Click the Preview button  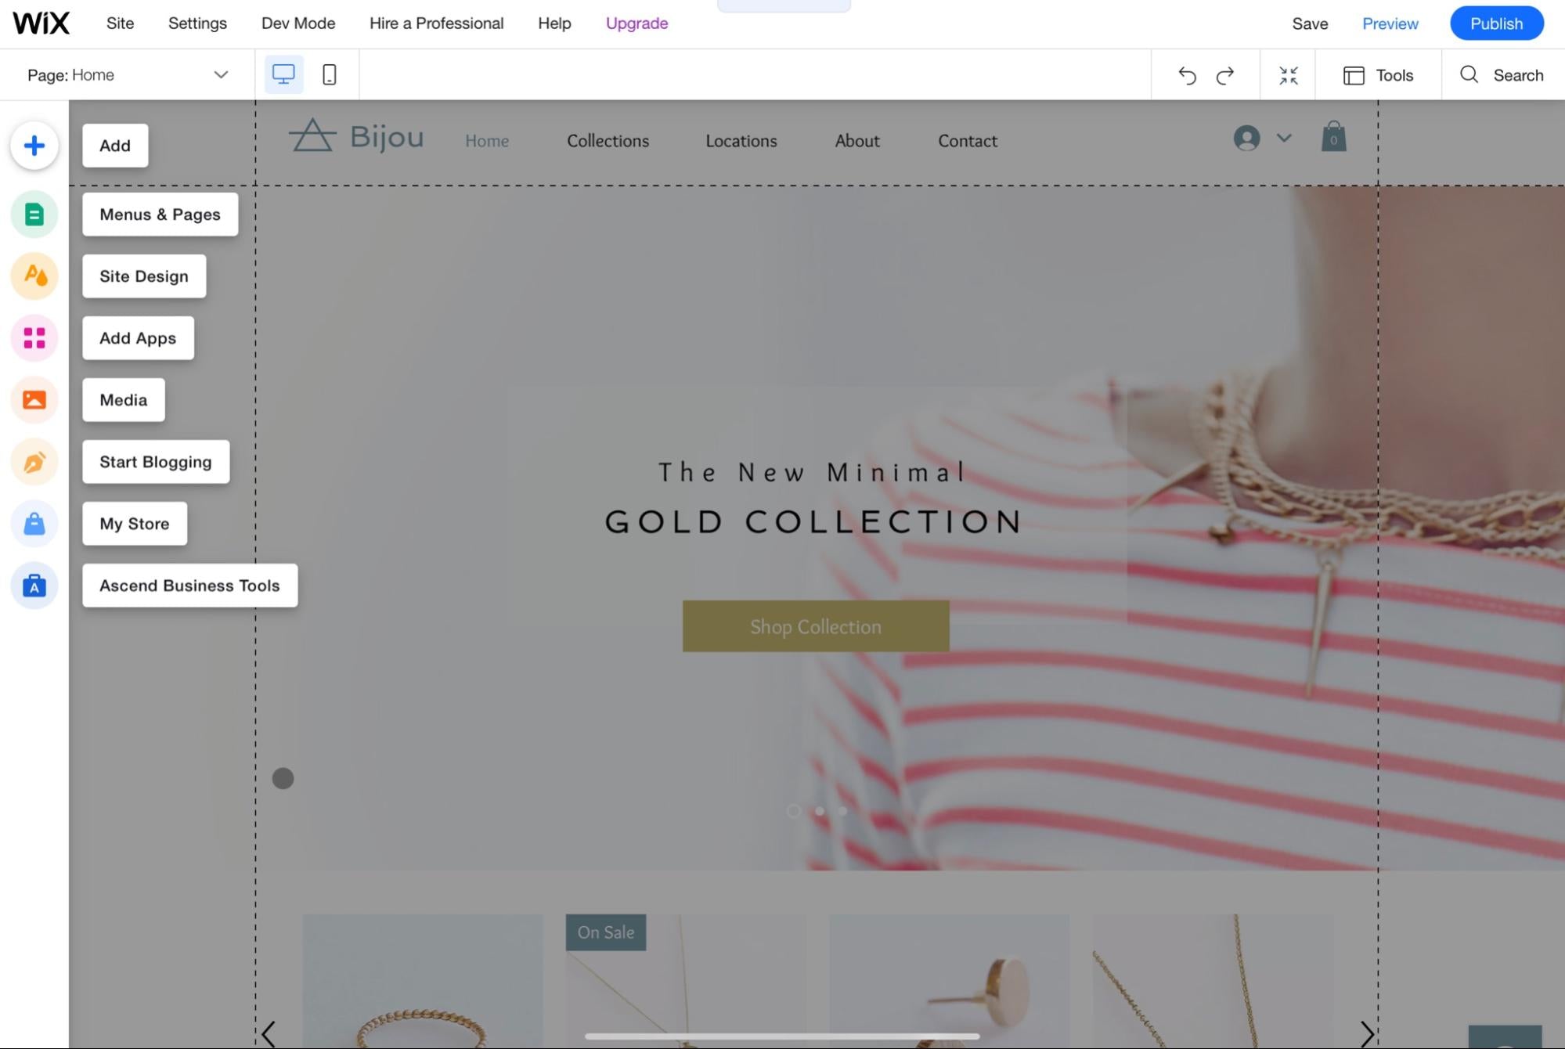click(1390, 22)
